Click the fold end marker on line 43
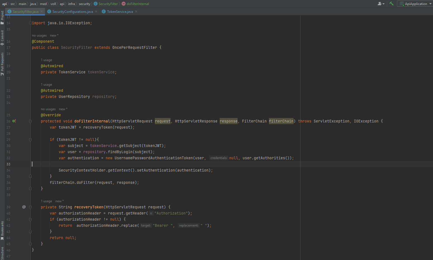Screen dimensions: 433x260 point(30,232)
